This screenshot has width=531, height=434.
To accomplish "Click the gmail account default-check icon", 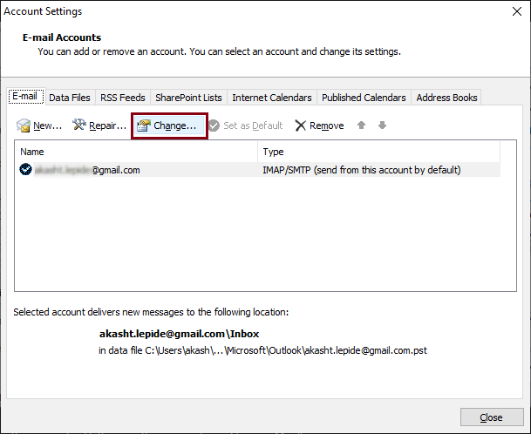I will pyautogui.click(x=25, y=169).
